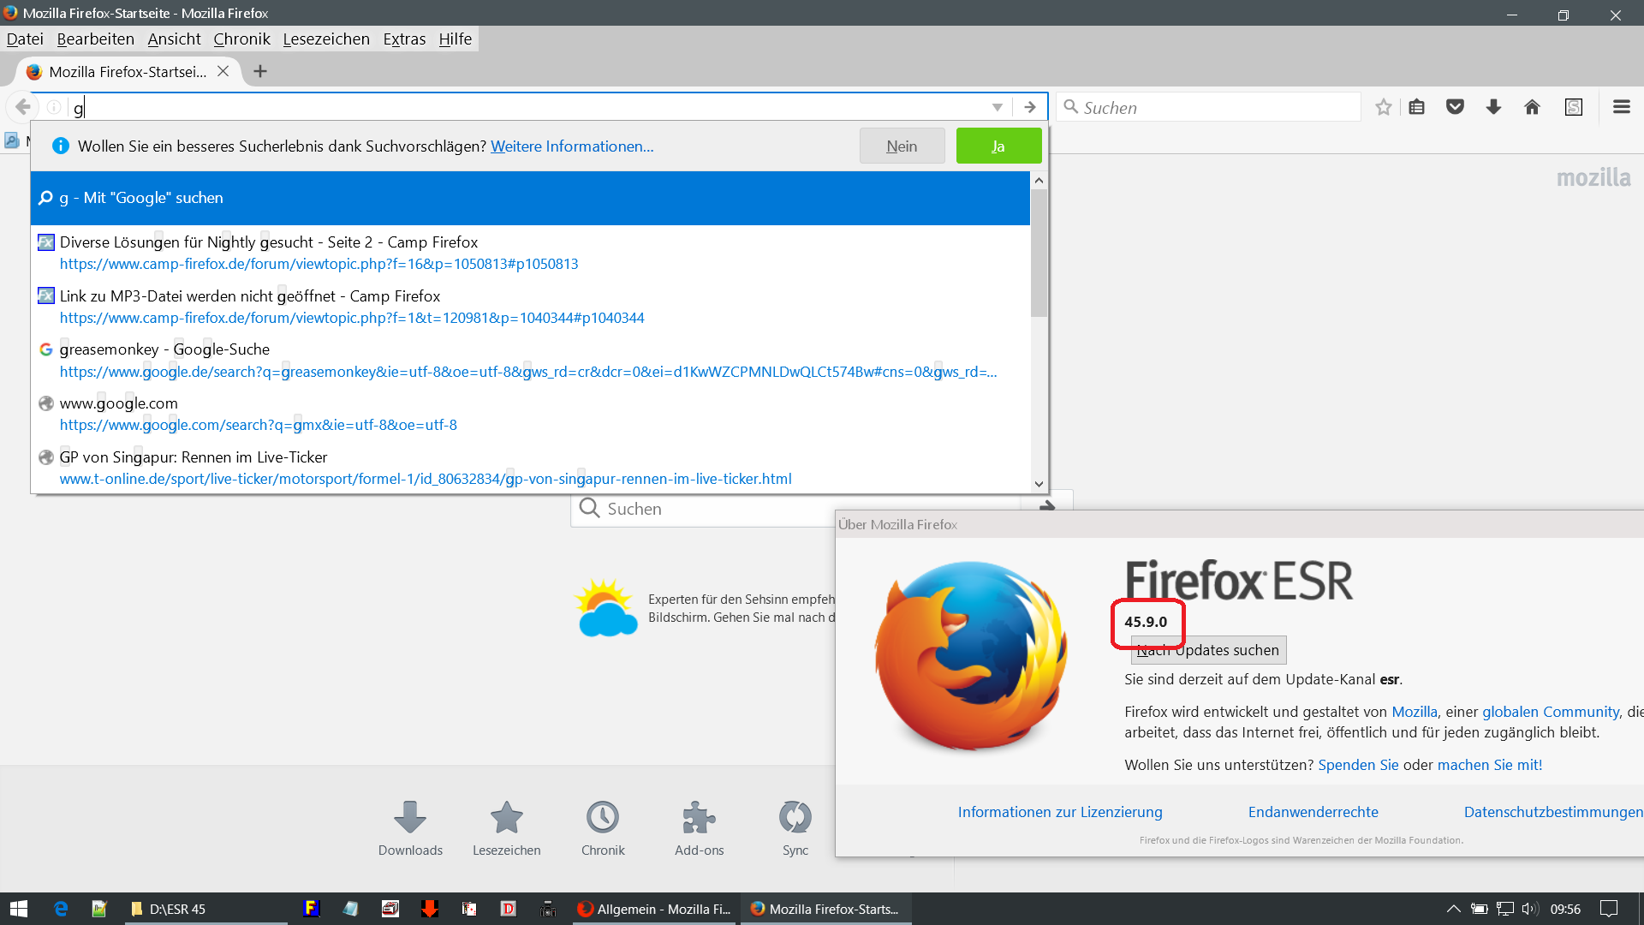The image size is (1644, 925).
Task: Open the Extras menu
Action: tap(404, 39)
